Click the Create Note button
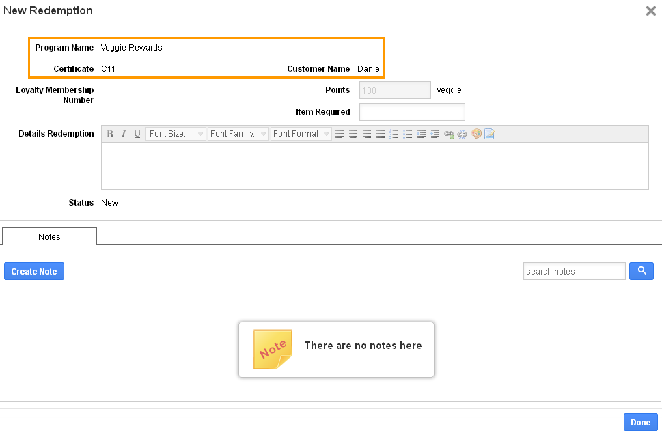Screen dimensions: 662x435 click(34, 271)
